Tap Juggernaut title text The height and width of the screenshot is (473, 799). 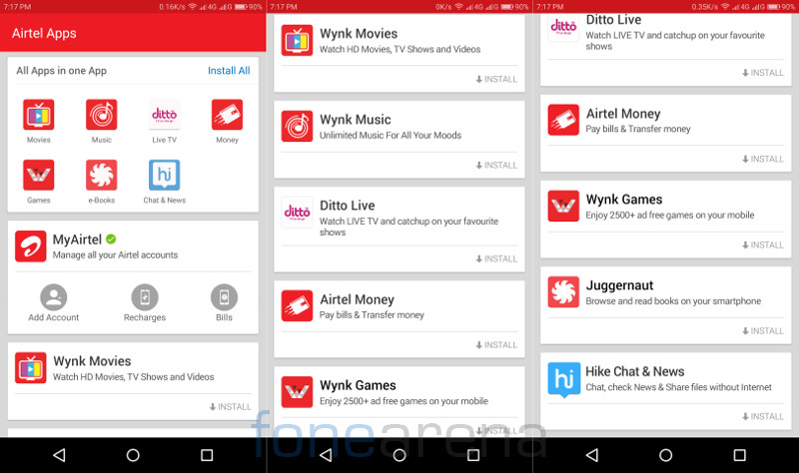point(619,286)
